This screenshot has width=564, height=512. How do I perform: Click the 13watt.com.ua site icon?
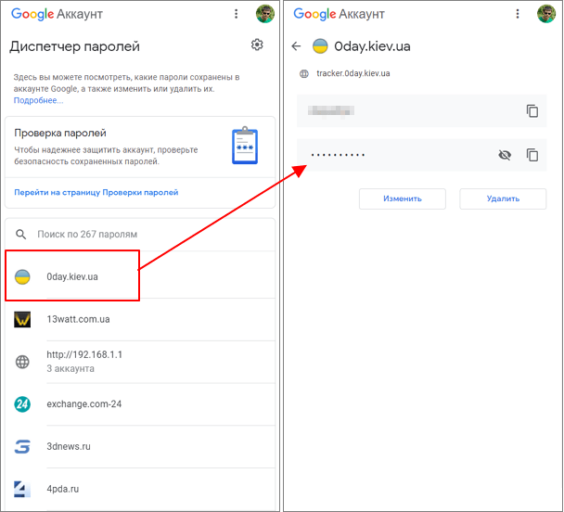pyautogui.click(x=22, y=319)
